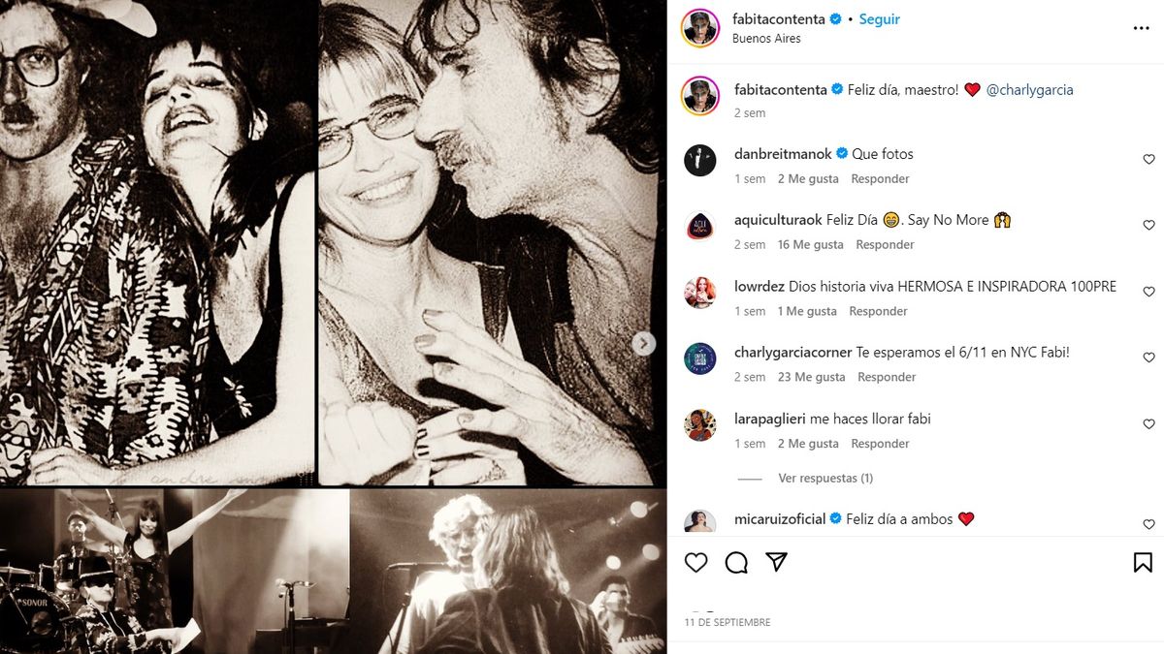
Task: Reply to lowrdez's comment
Action: tap(878, 311)
